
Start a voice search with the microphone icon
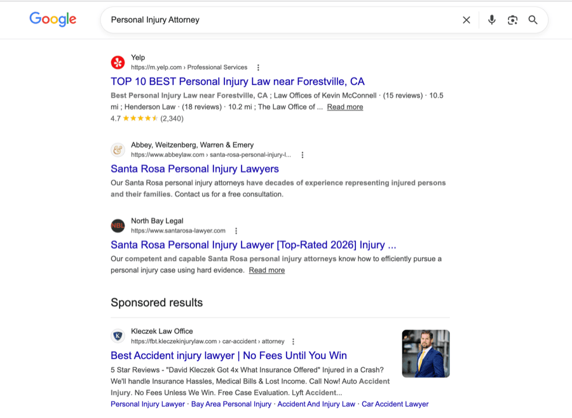tap(491, 20)
